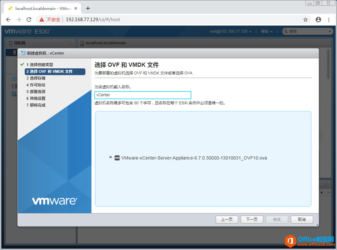Image resolution: width=337 pixels, height=250 pixels.
Task: Select virtual machines icon in navigator
Action: pyautogui.click(x=14, y=79)
